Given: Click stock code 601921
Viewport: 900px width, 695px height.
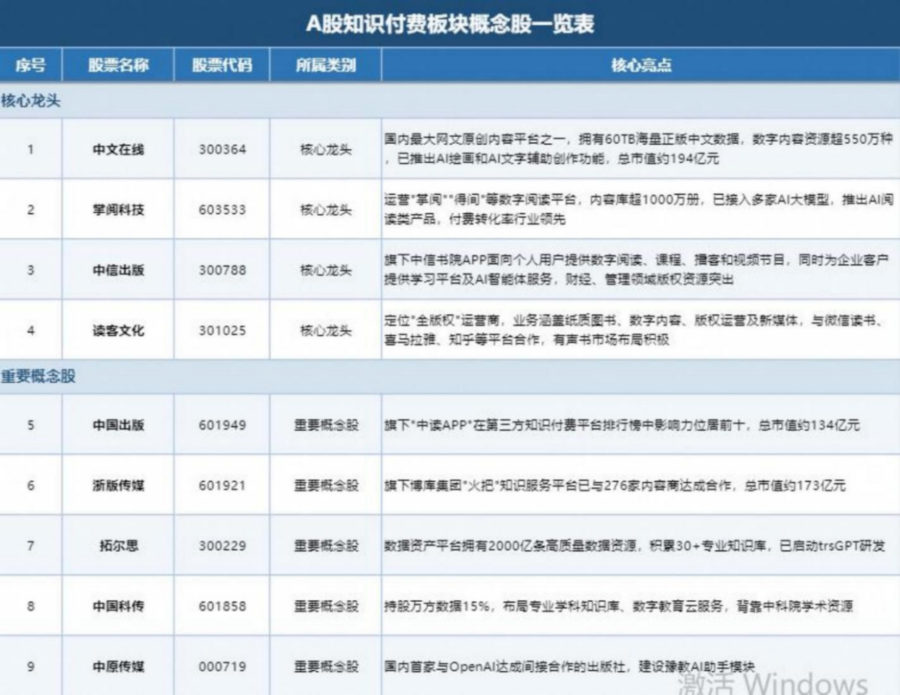Looking at the screenshot, I should (222, 485).
